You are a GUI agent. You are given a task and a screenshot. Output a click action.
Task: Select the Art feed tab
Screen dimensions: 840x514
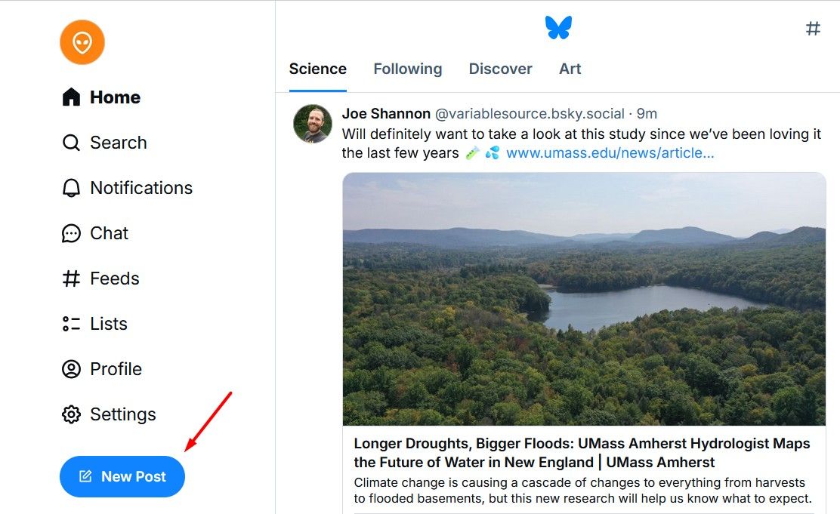click(x=570, y=69)
